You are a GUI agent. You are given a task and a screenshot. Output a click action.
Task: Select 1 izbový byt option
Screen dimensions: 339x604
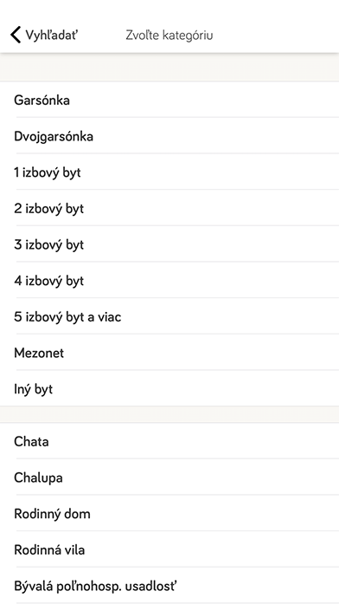tap(169, 172)
